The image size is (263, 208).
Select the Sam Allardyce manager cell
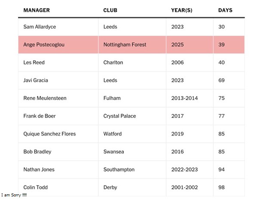(x=40, y=27)
